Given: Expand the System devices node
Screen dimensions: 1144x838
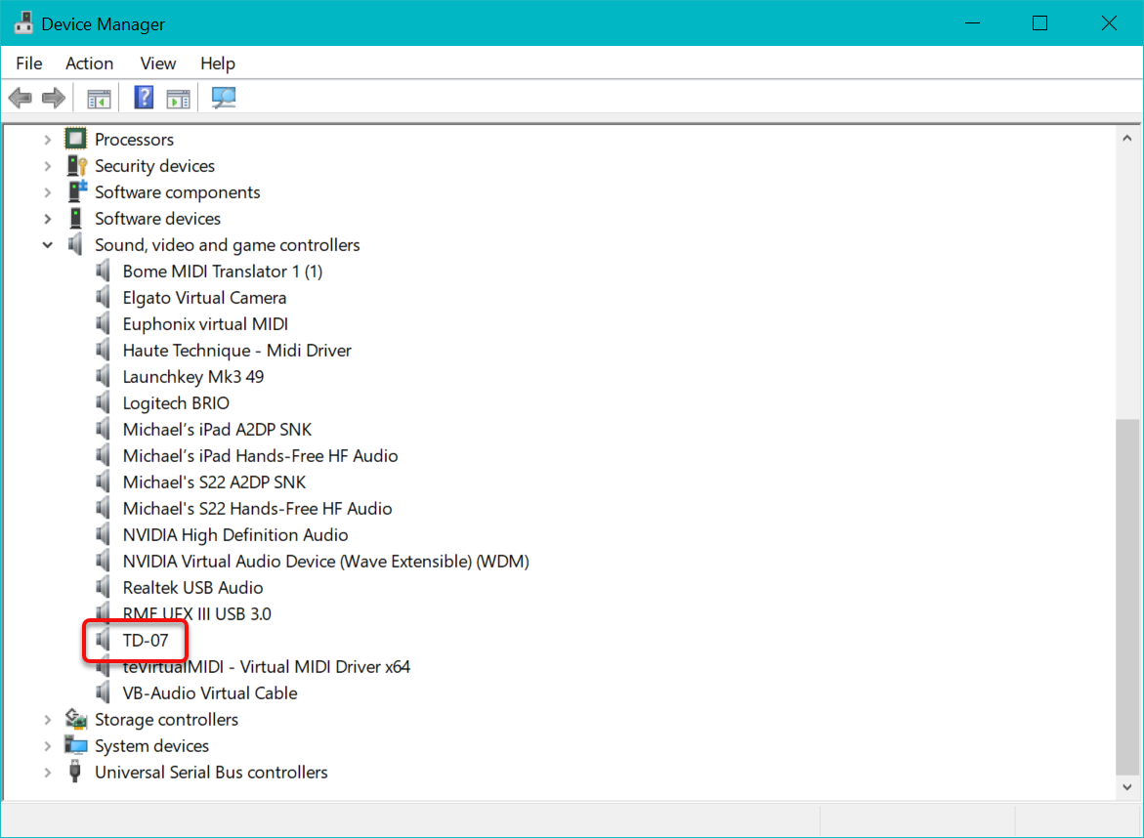Looking at the screenshot, I should (x=47, y=746).
